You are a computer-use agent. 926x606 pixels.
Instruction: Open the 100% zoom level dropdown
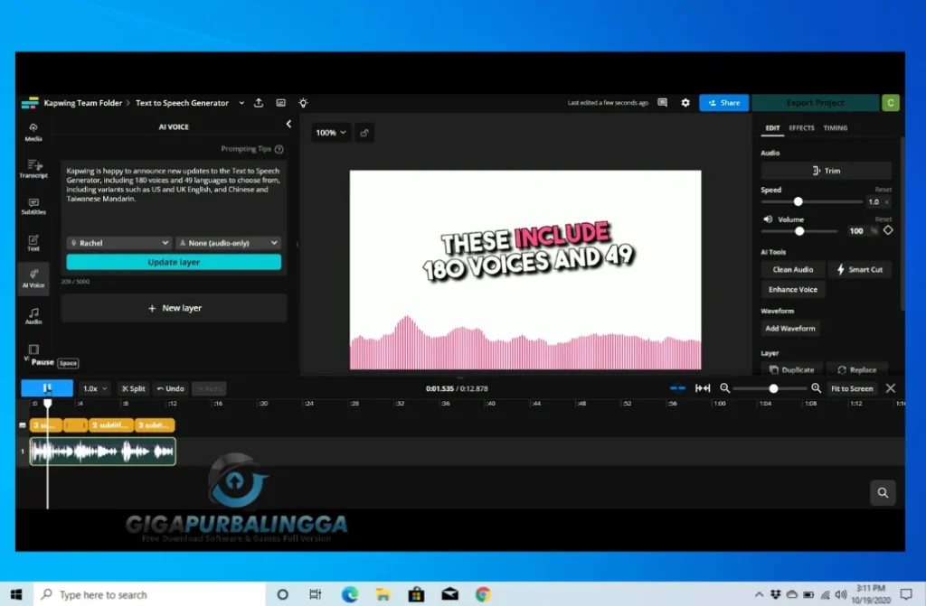[x=331, y=132]
